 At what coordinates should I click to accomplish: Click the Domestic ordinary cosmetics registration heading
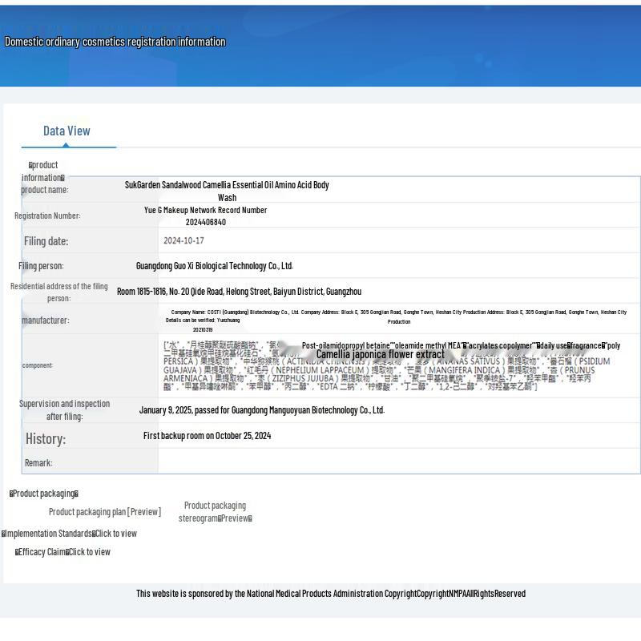click(115, 42)
